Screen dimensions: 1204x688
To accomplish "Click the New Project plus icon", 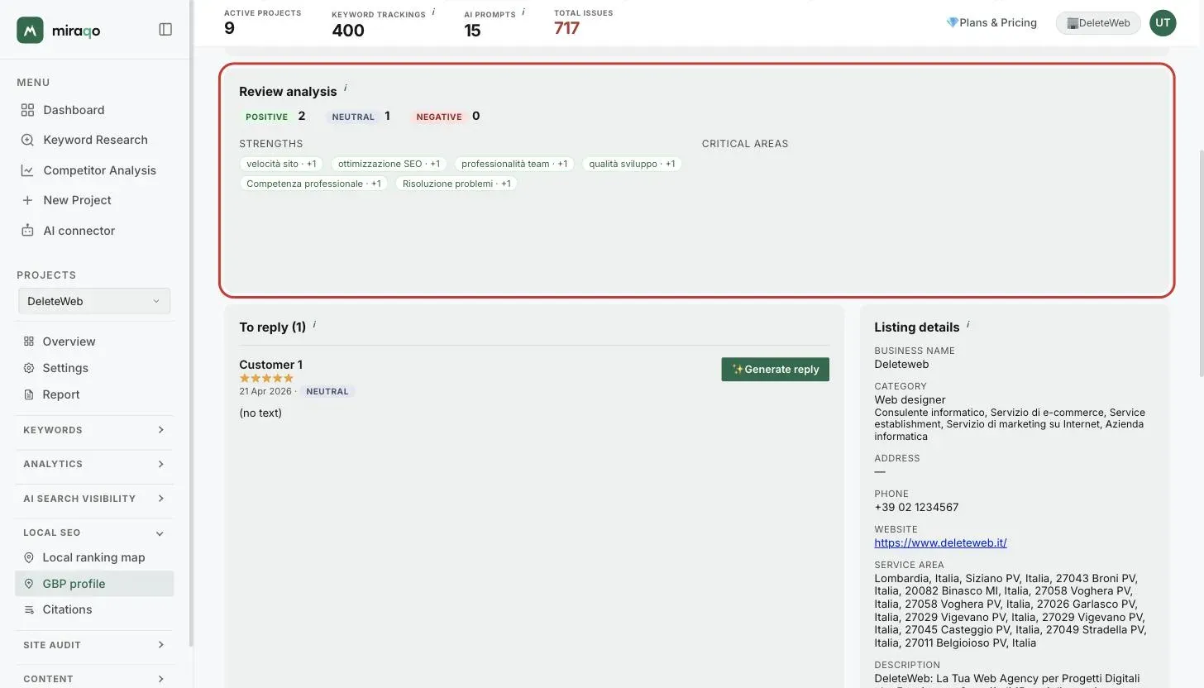I will [27, 200].
